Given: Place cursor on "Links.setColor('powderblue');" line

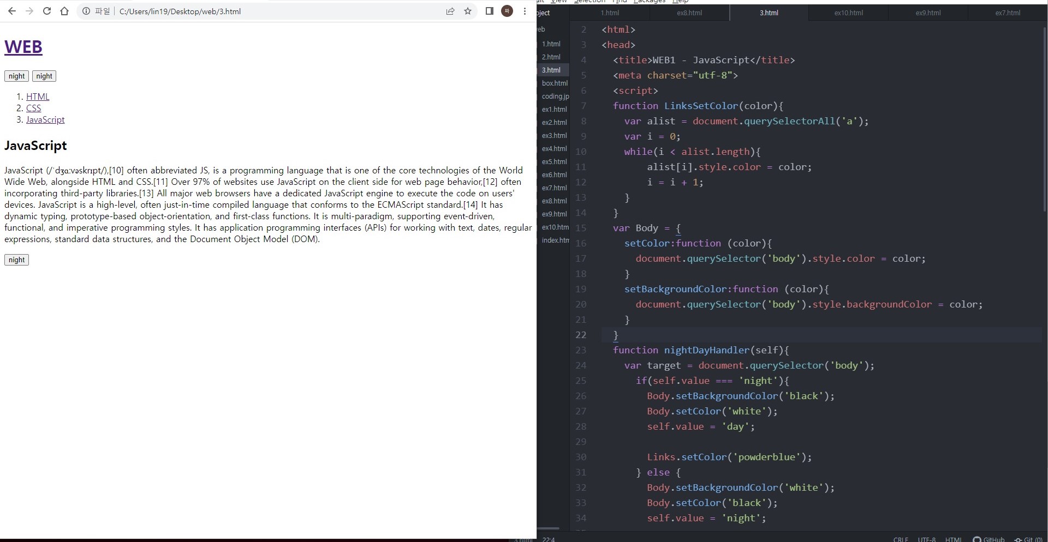Looking at the screenshot, I should click(x=729, y=457).
